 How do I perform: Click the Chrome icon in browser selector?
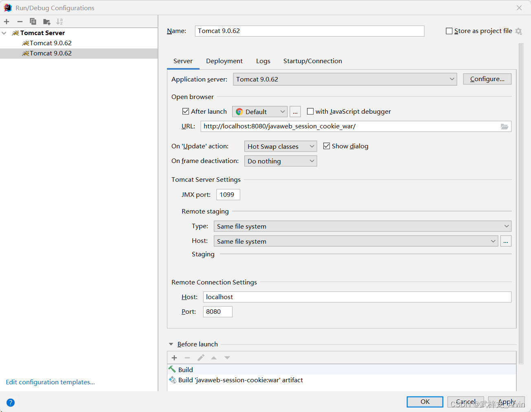tap(239, 112)
